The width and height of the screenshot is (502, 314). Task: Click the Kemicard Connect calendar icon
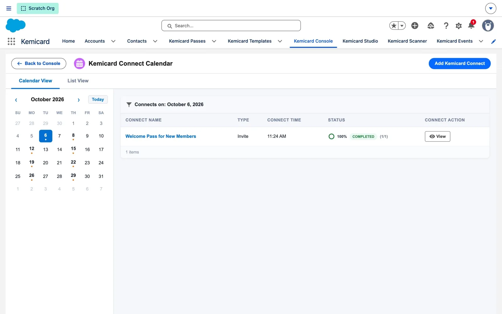pyautogui.click(x=79, y=64)
